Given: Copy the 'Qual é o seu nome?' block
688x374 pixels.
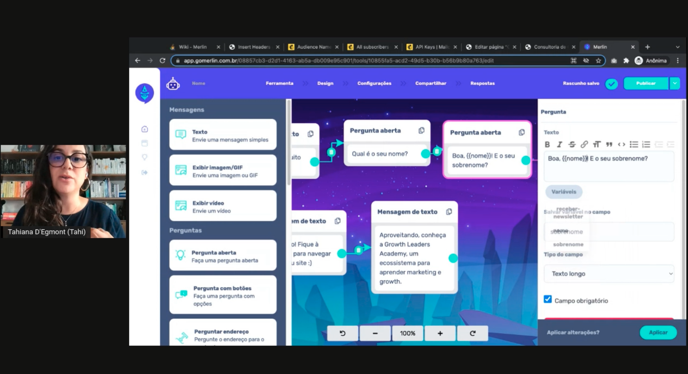Looking at the screenshot, I should (421, 130).
